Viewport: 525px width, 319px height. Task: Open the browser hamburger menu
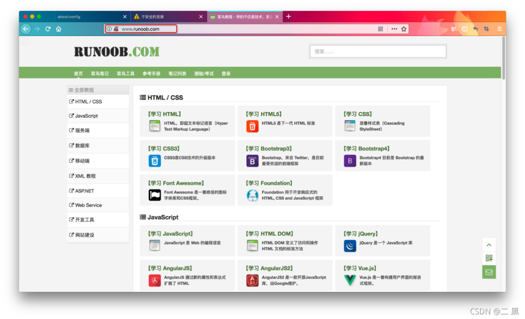click(500, 29)
